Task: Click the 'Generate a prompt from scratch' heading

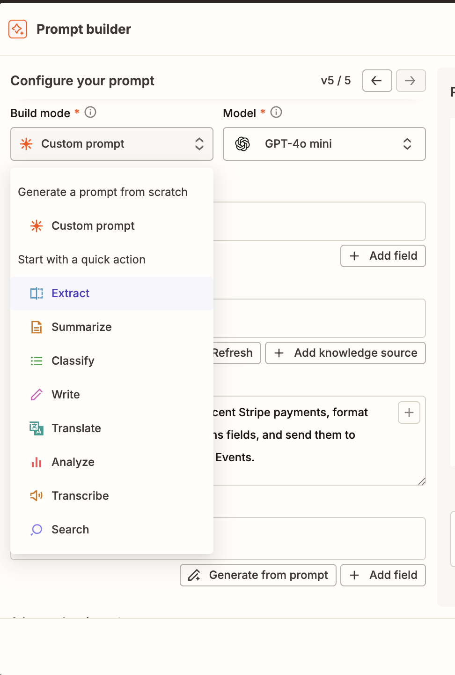Action: tap(103, 192)
